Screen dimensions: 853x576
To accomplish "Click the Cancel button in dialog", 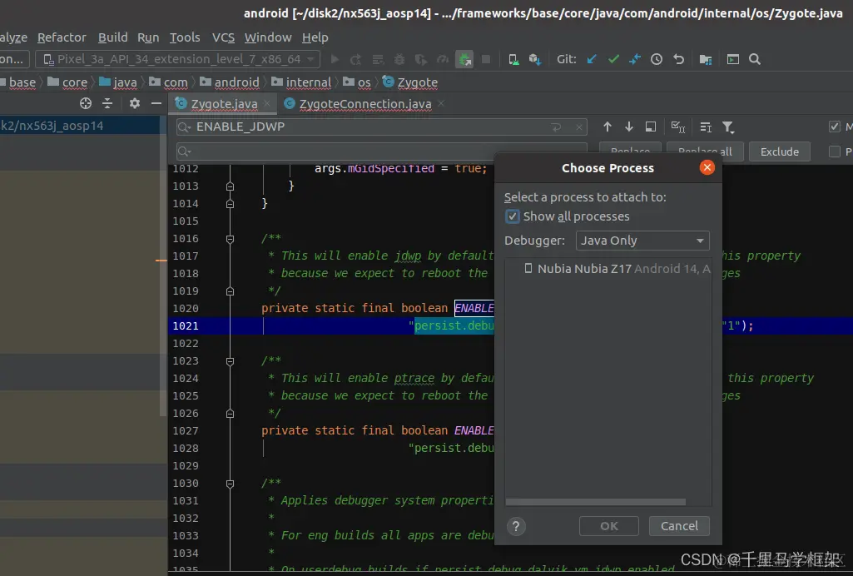I will (x=679, y=526).
